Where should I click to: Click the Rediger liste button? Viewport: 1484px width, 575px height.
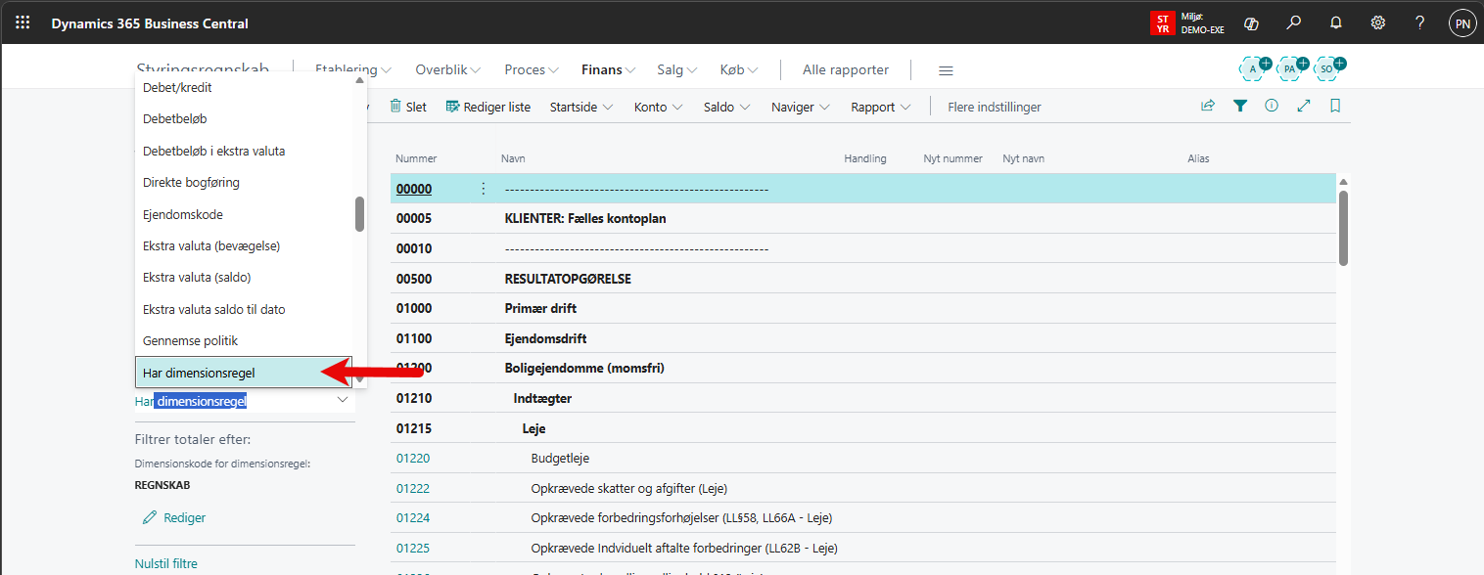click(x=488, y=107)
